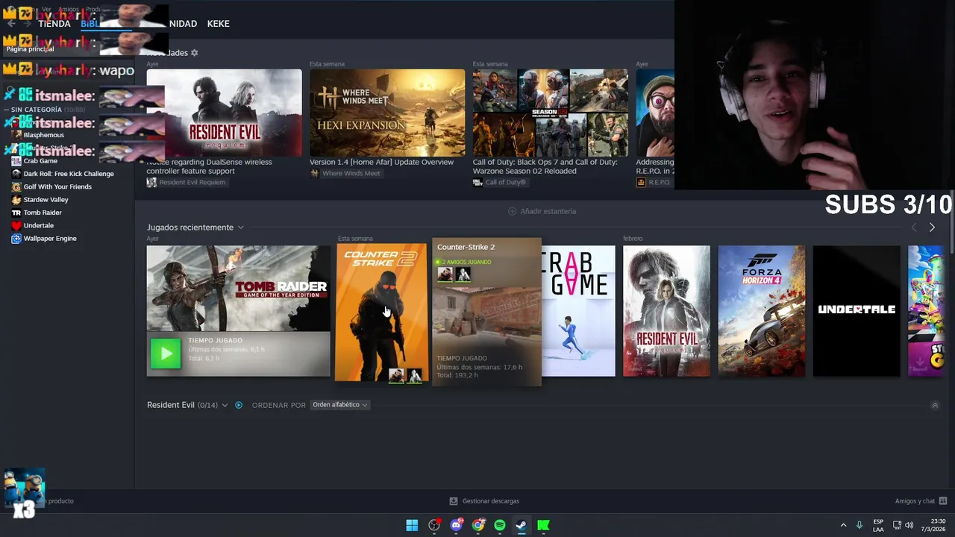Click the Crab Game icon in library list
Image resolution: width=955 pixels, height=537 pixels.
point(16,160)
